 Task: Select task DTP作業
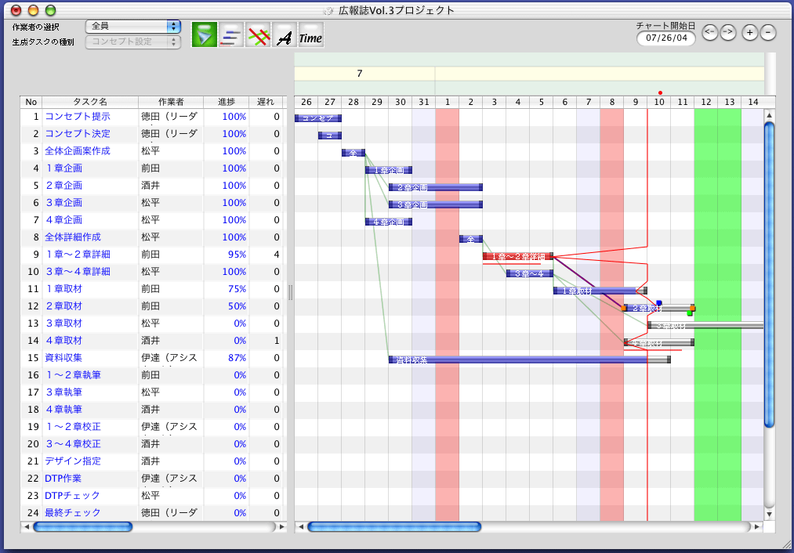click(x=63, y=478)
